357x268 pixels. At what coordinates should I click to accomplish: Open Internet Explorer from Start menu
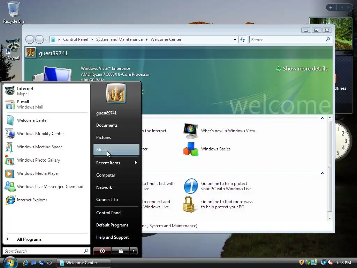pyautogui.click(x=47, y=200)
